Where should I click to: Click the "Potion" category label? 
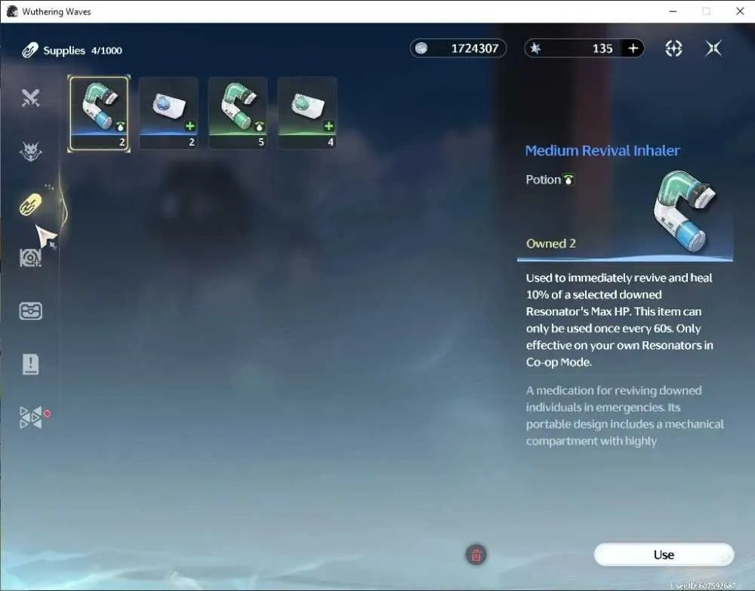click(x=543, y=180)
